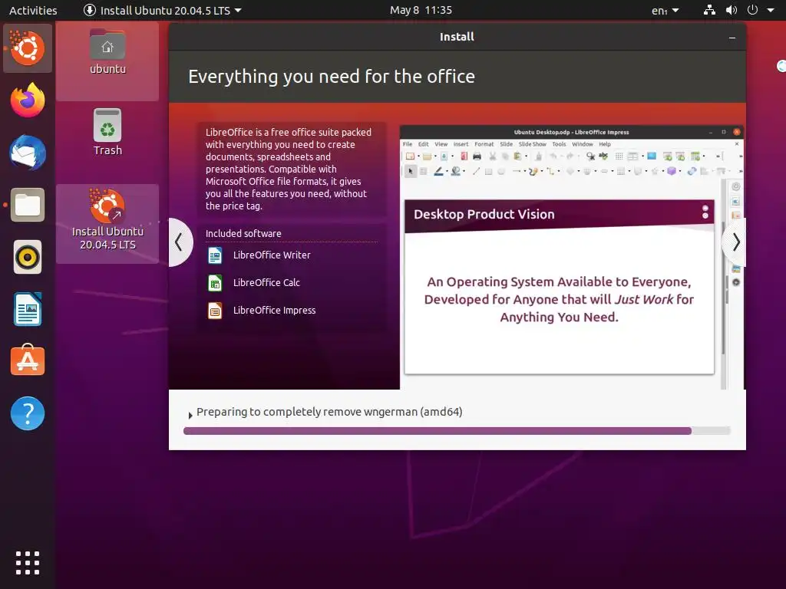Show Applications grid button
Screen dimensions: 786x589
point(28,563)
